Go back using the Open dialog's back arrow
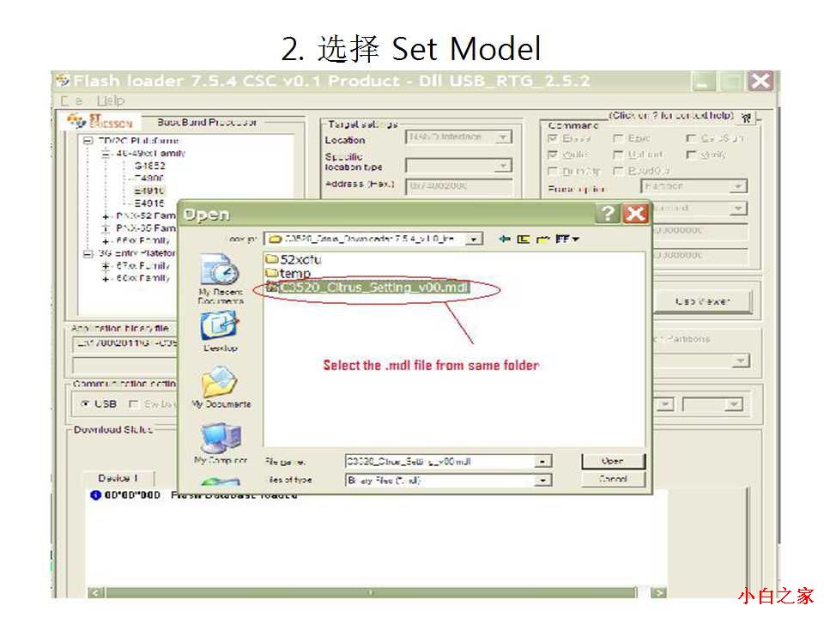824x618 pixels. [x=505, y=239]
